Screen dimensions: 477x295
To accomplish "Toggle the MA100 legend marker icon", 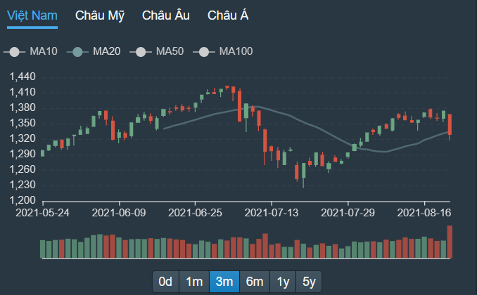I will click(205, 51).
